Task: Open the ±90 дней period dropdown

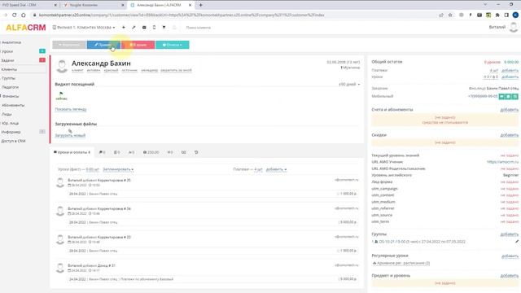Action: point(349,85)
